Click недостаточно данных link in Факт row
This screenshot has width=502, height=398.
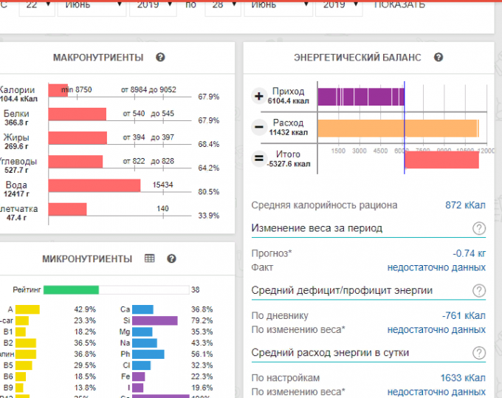(x=436, y=267)
